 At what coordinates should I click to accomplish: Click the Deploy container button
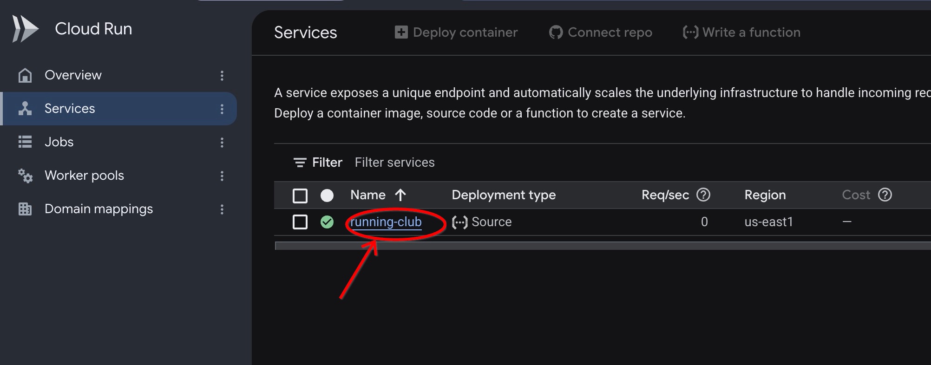coord(456,33)
